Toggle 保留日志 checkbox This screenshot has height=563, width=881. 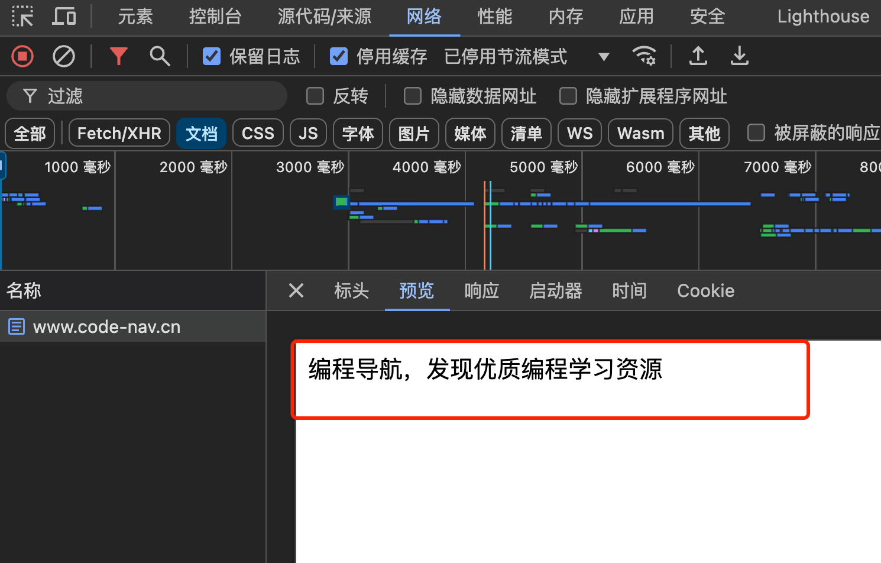tap(212, 56)
